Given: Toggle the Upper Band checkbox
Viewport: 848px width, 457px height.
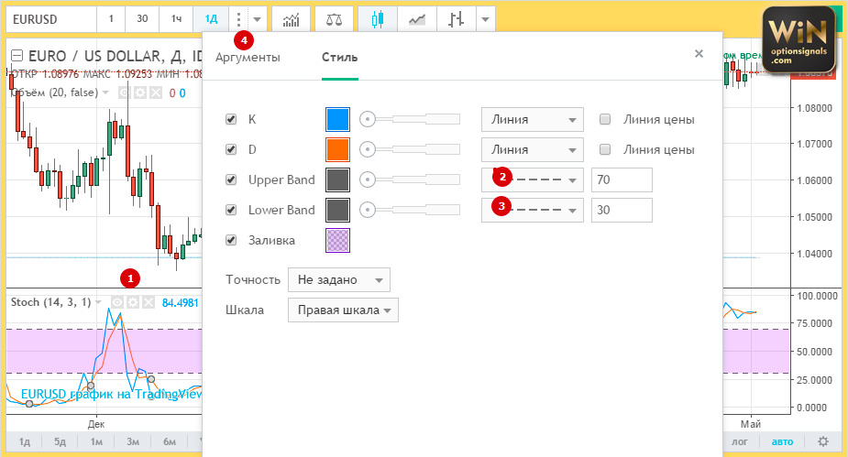Looking at the screenshot, I should 231,180.
